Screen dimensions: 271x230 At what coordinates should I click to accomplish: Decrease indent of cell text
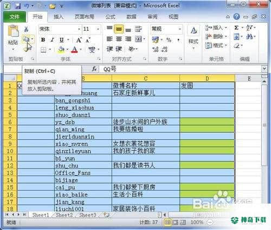(109, 49)
